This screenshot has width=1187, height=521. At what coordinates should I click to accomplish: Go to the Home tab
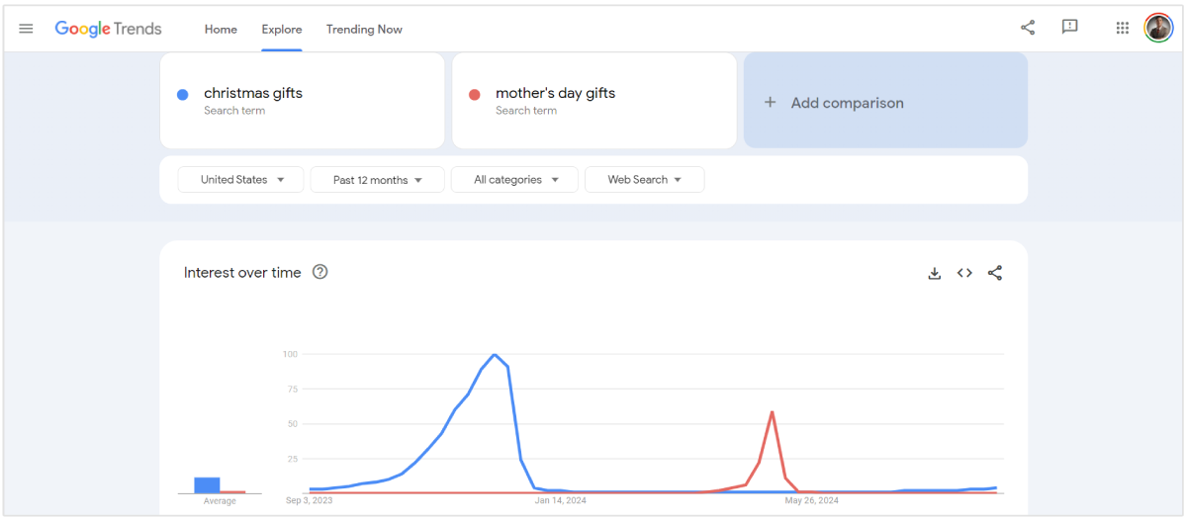[221, 30]
